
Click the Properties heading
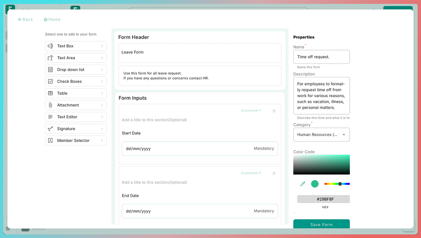[304, 37]
